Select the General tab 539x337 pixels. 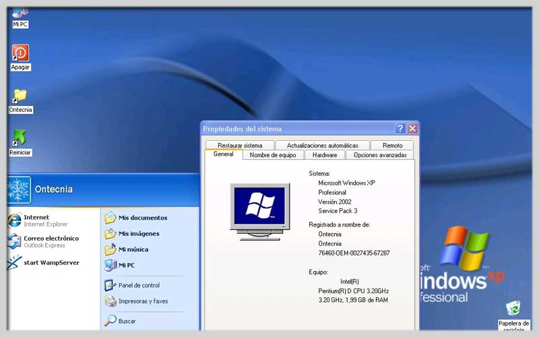point(224,154)
